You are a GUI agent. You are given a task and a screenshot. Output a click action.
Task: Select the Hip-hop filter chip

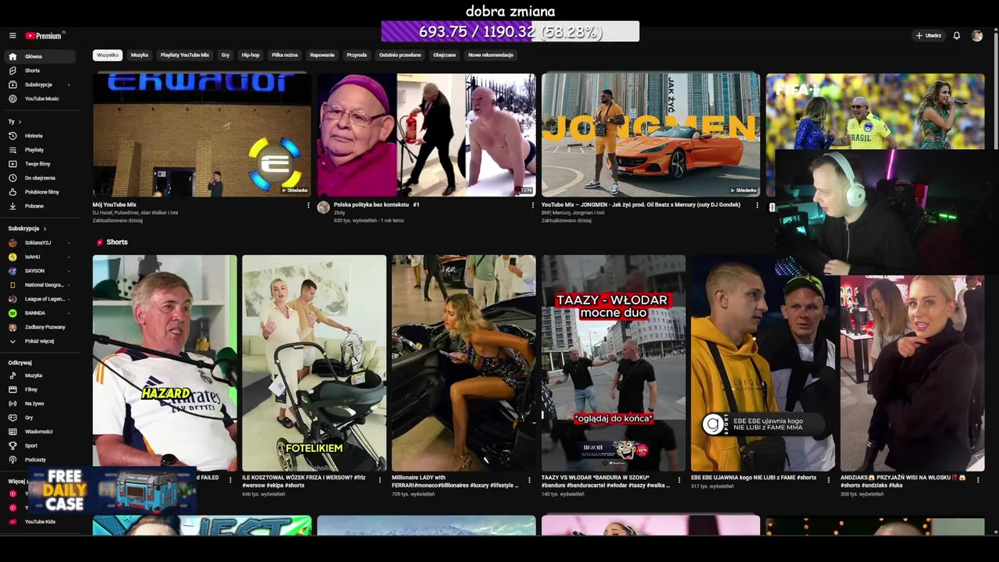click(251, 55)
